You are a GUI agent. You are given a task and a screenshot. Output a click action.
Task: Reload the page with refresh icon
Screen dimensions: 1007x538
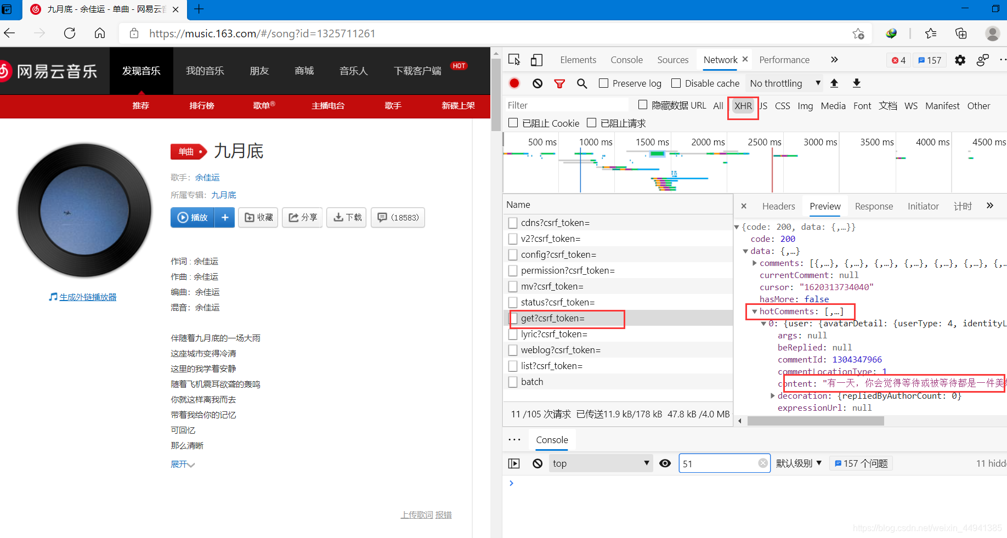[x=70, y=33]
